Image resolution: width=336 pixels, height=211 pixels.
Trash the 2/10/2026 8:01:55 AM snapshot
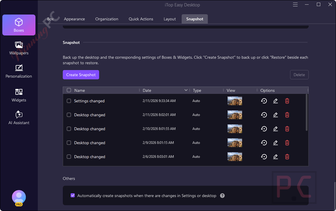(287, 129)
